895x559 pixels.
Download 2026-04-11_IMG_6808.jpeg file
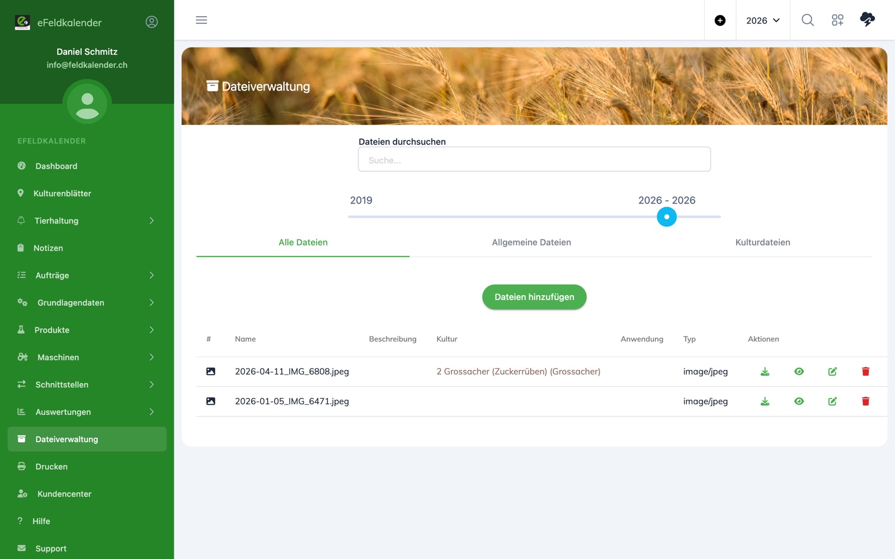pyautogui.click(x=765, y=372)
